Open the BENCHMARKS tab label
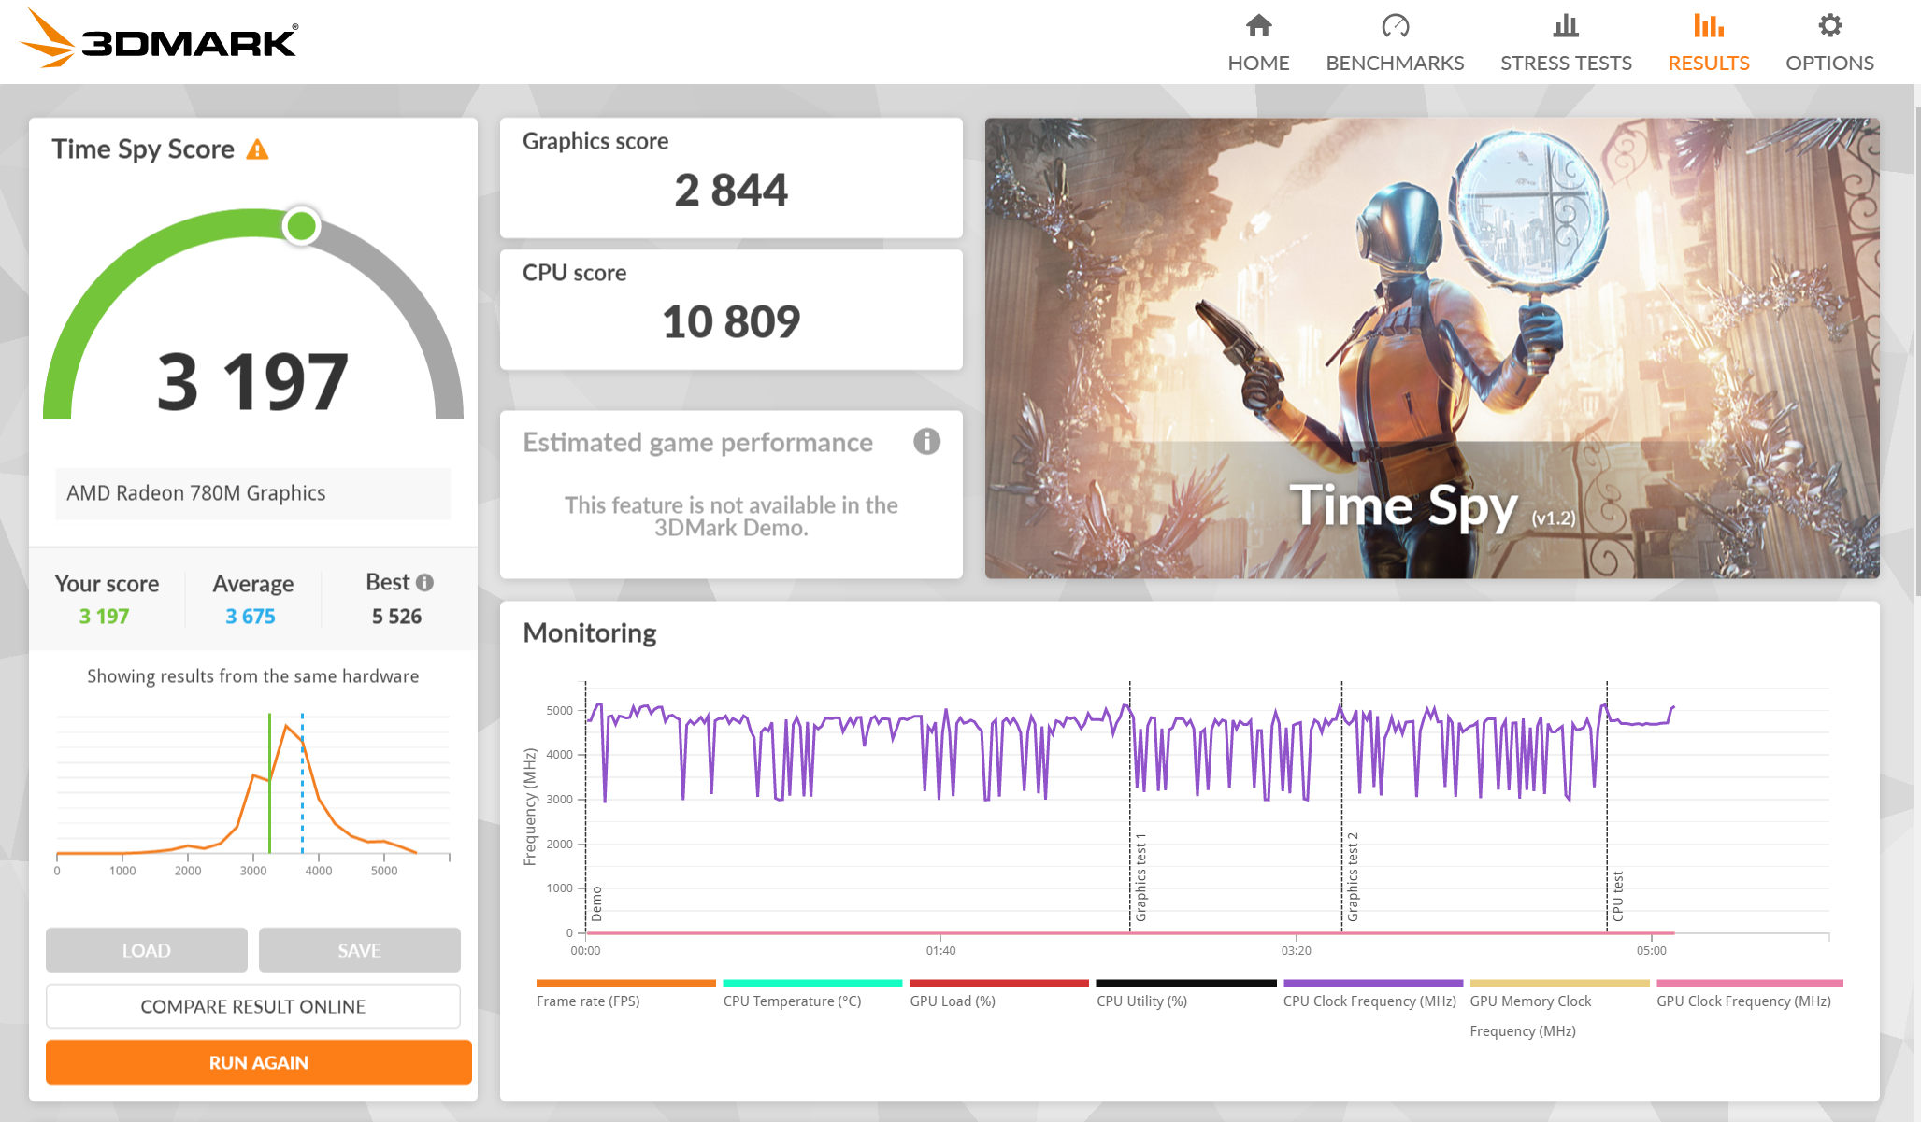Screen dimensions: 1921x1122 [x=1395, y=63]
